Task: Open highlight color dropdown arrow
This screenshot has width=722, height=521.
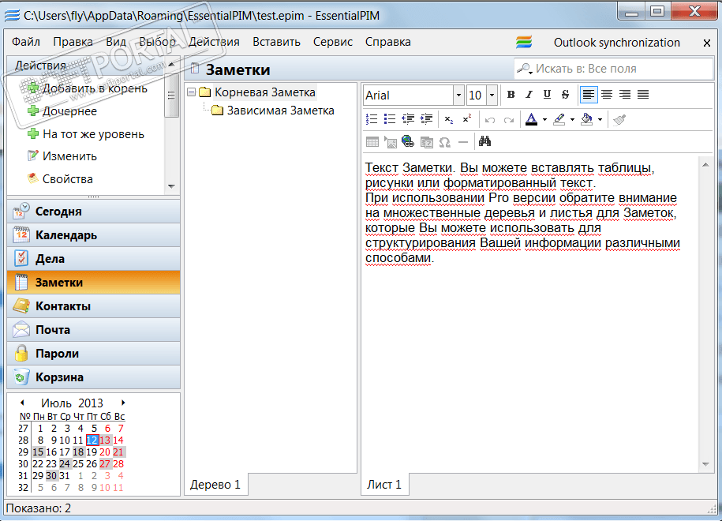Action: point(572,120)
